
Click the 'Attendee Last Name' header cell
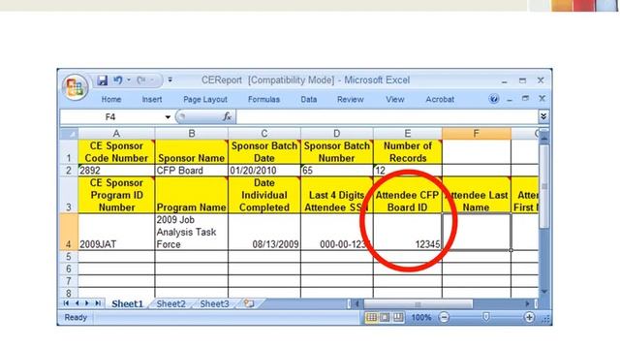click(477, 195)
